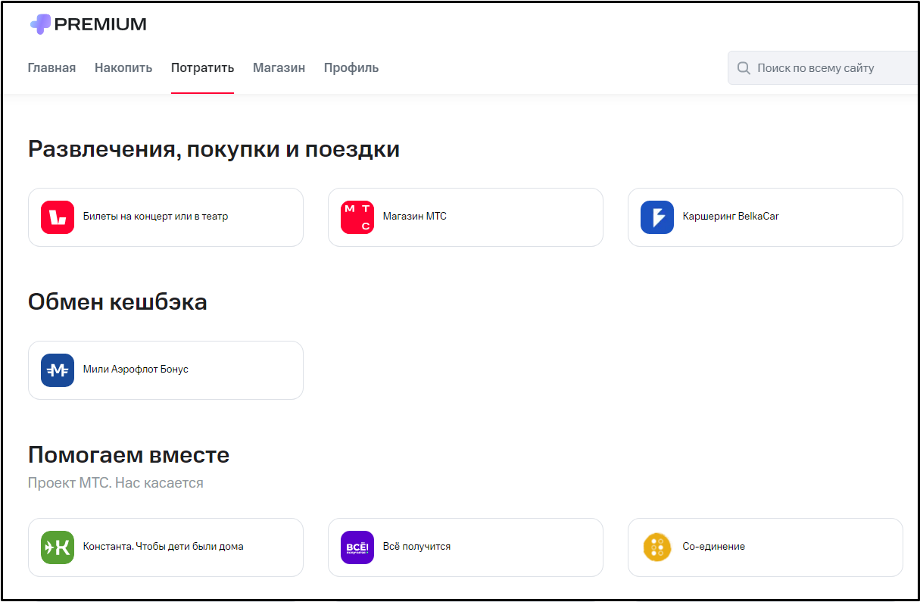Open the Магазин МТС card
Image resolution: width=920 pixels, height=602 pixels.
click(x=466, y=217)
